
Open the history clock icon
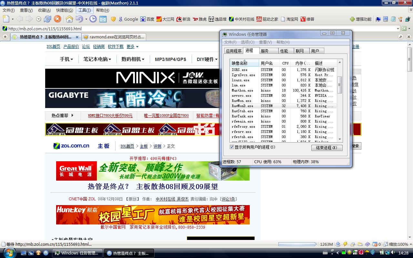coord(93,19)
